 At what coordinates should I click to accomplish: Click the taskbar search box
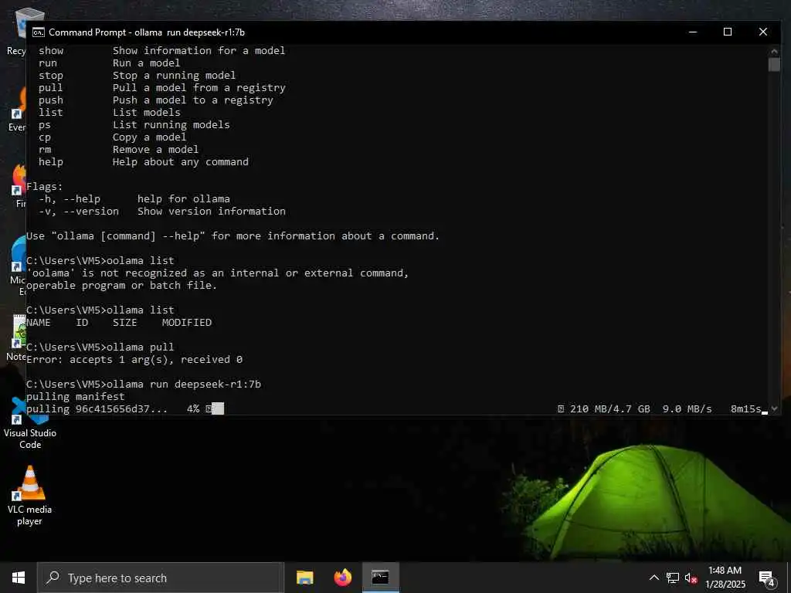[x=161, y=578]
